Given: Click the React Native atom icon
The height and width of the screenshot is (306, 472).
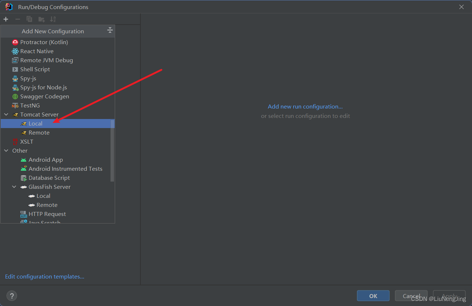Looking at the screenshot, I should point(15,51).
